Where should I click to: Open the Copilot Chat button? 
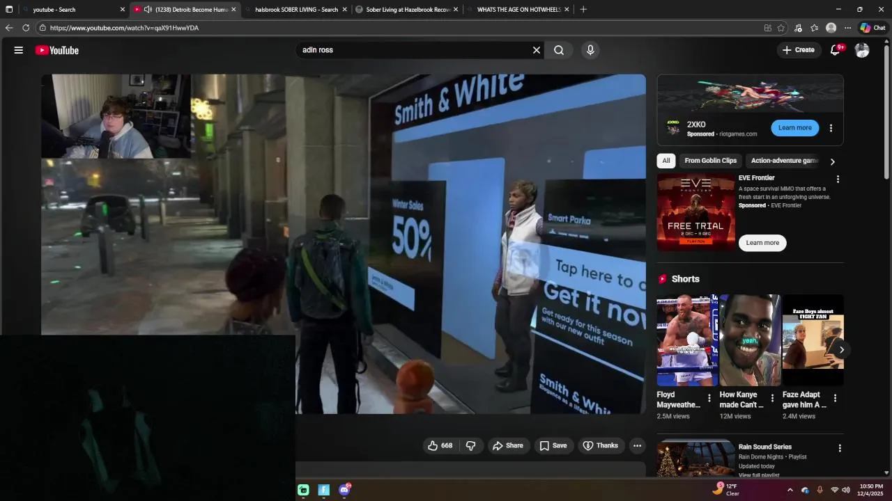pos(872,28)
